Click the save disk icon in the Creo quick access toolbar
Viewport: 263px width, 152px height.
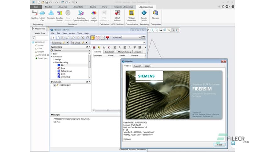(x=47, y=2)
